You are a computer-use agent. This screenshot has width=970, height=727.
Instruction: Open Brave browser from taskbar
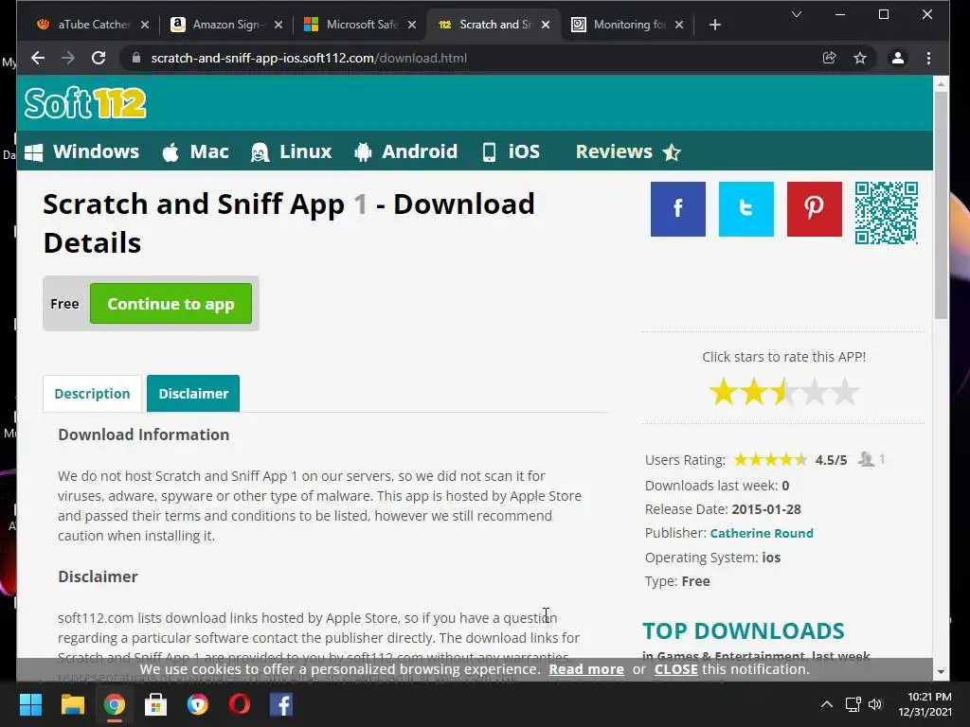pos(198,704)
